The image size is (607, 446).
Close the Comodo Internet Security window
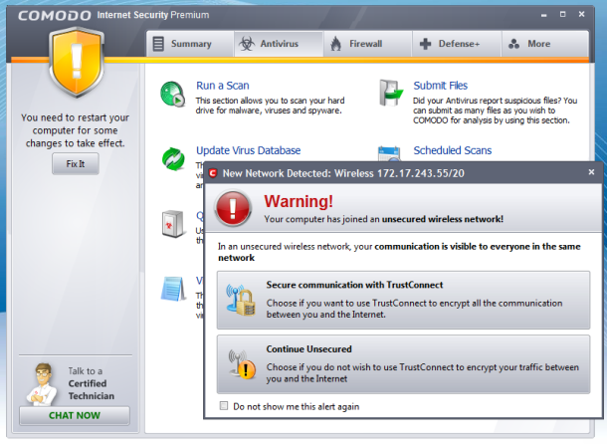[581, 14]
